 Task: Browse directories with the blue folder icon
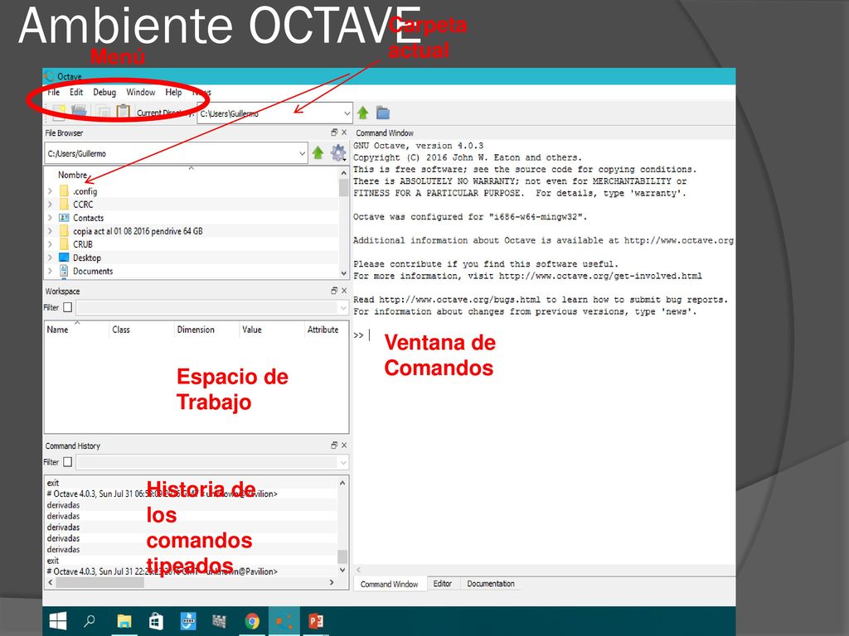[x=383, y=113]
